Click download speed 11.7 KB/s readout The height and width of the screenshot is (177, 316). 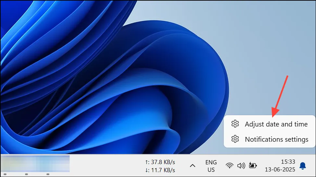pos(160,170)
